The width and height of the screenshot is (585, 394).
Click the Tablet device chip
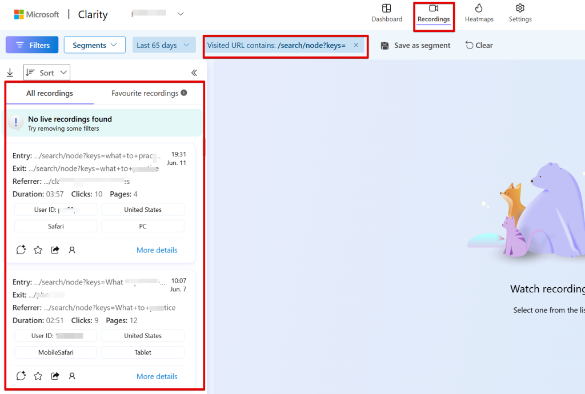143,352
